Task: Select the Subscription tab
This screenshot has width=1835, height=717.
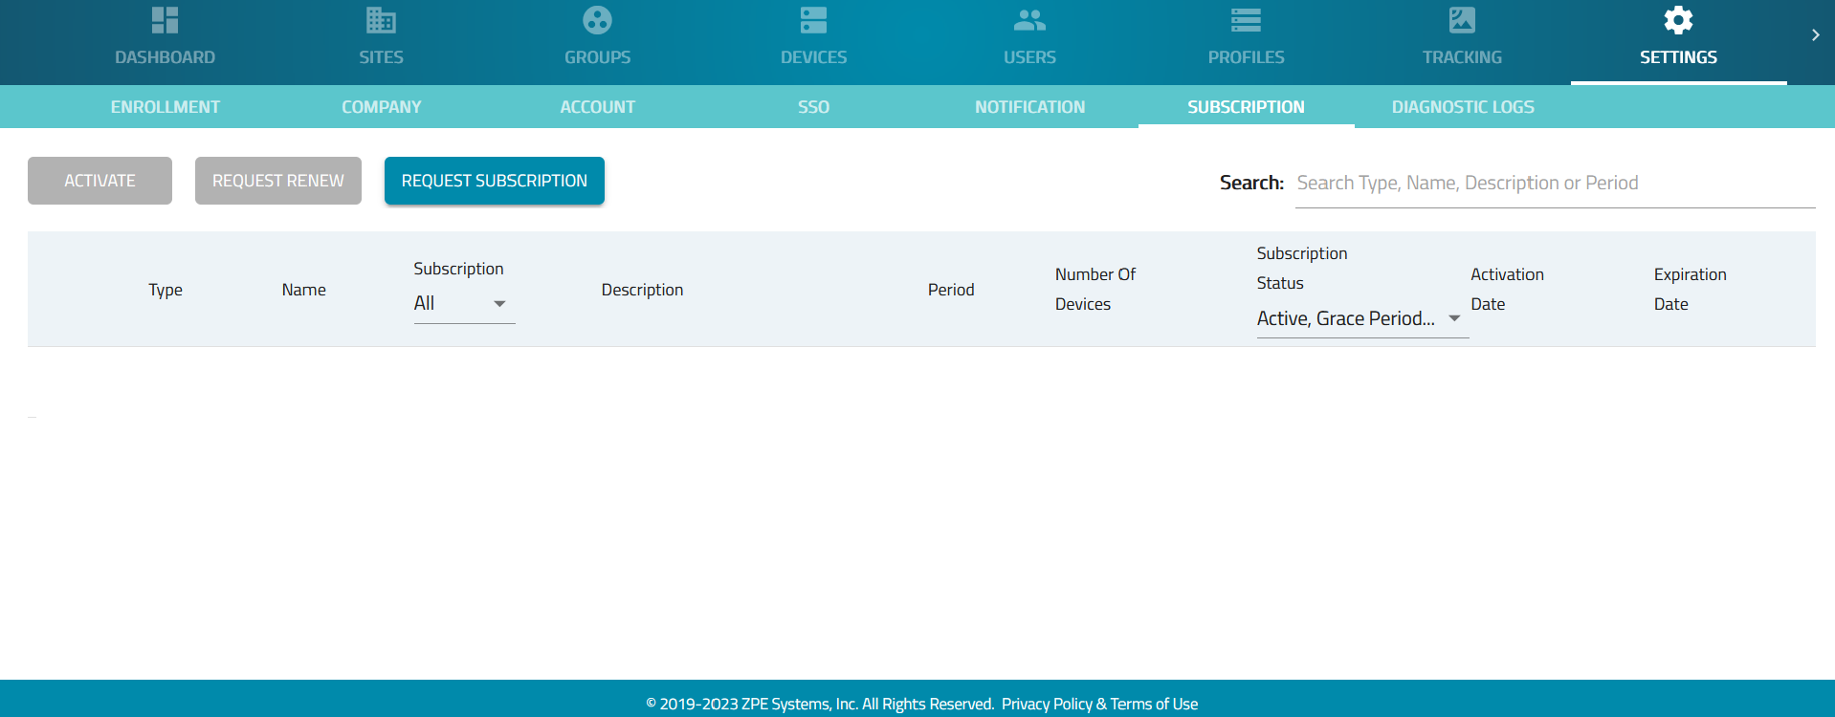Action: point(1247,107)
